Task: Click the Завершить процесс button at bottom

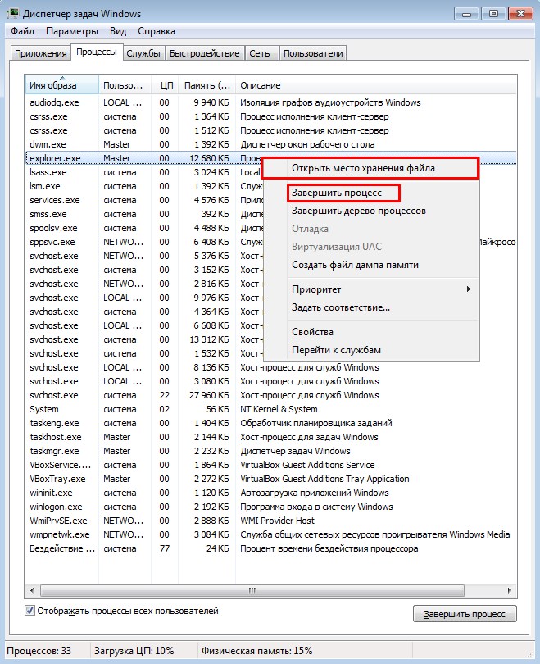Action: click(465, 614)
